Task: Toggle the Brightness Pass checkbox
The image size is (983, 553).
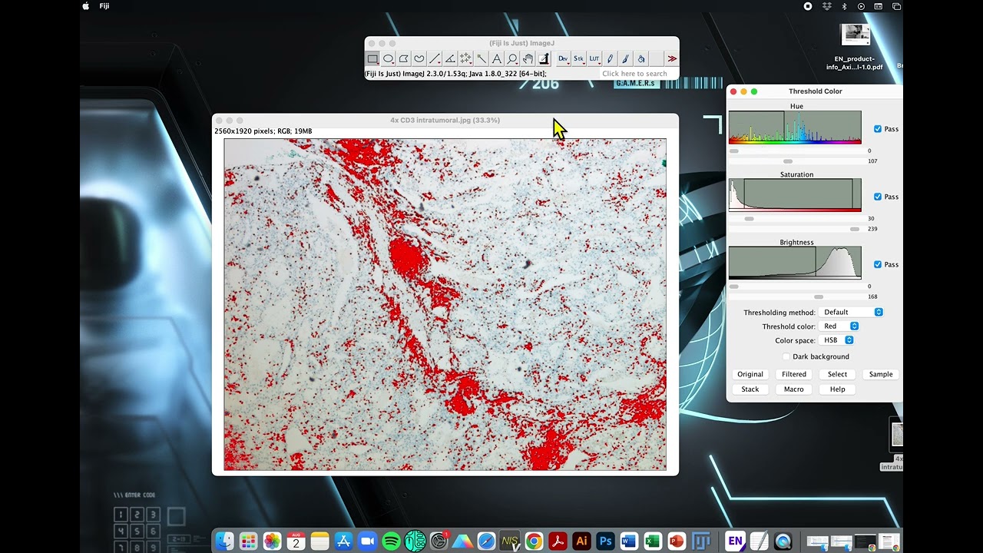Action: [878, 264]
